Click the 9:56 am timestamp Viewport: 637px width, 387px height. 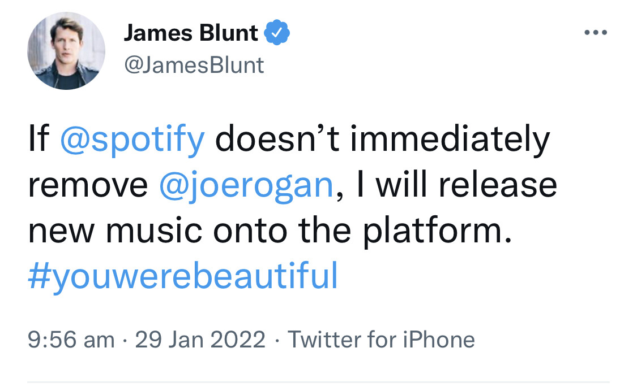point(71,340)
